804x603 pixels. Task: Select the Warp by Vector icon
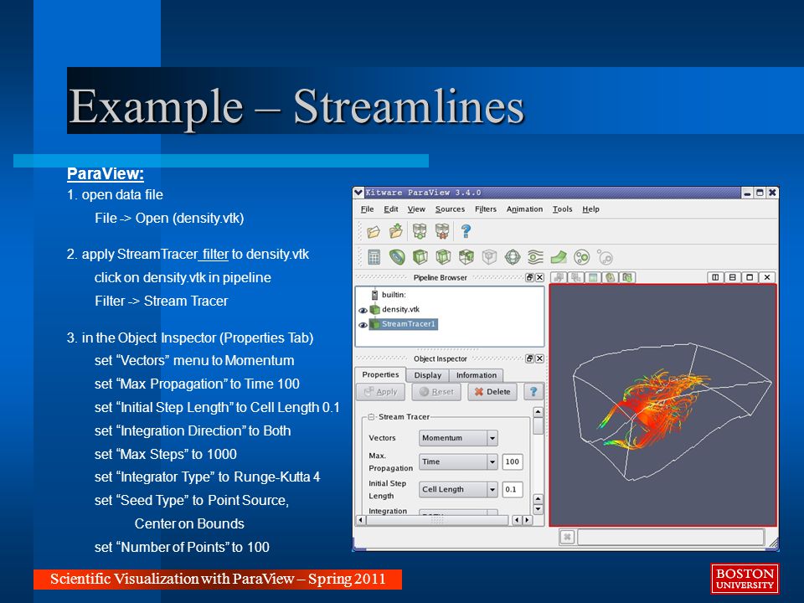559,257
